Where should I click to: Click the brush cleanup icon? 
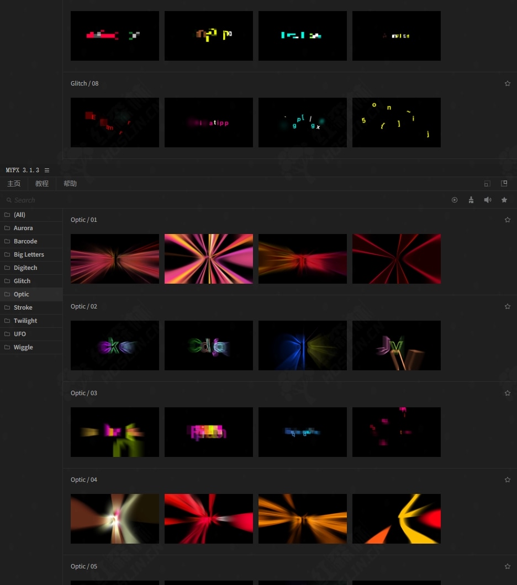coord(471,200)
